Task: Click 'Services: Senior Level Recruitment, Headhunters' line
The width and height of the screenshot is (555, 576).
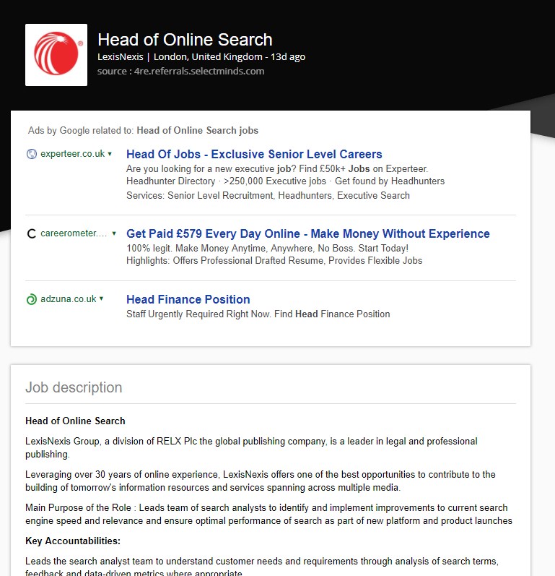Action: (268, 195)
